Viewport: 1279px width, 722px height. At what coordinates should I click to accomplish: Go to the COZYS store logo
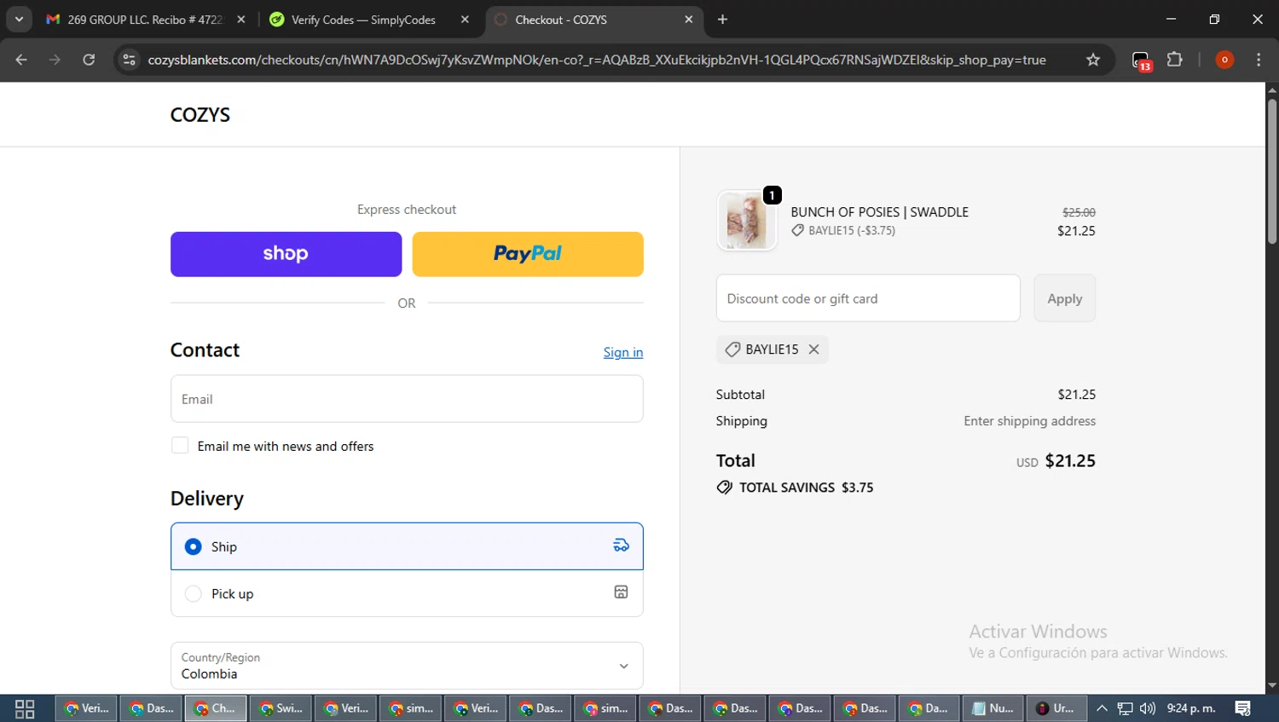[200, 114]
